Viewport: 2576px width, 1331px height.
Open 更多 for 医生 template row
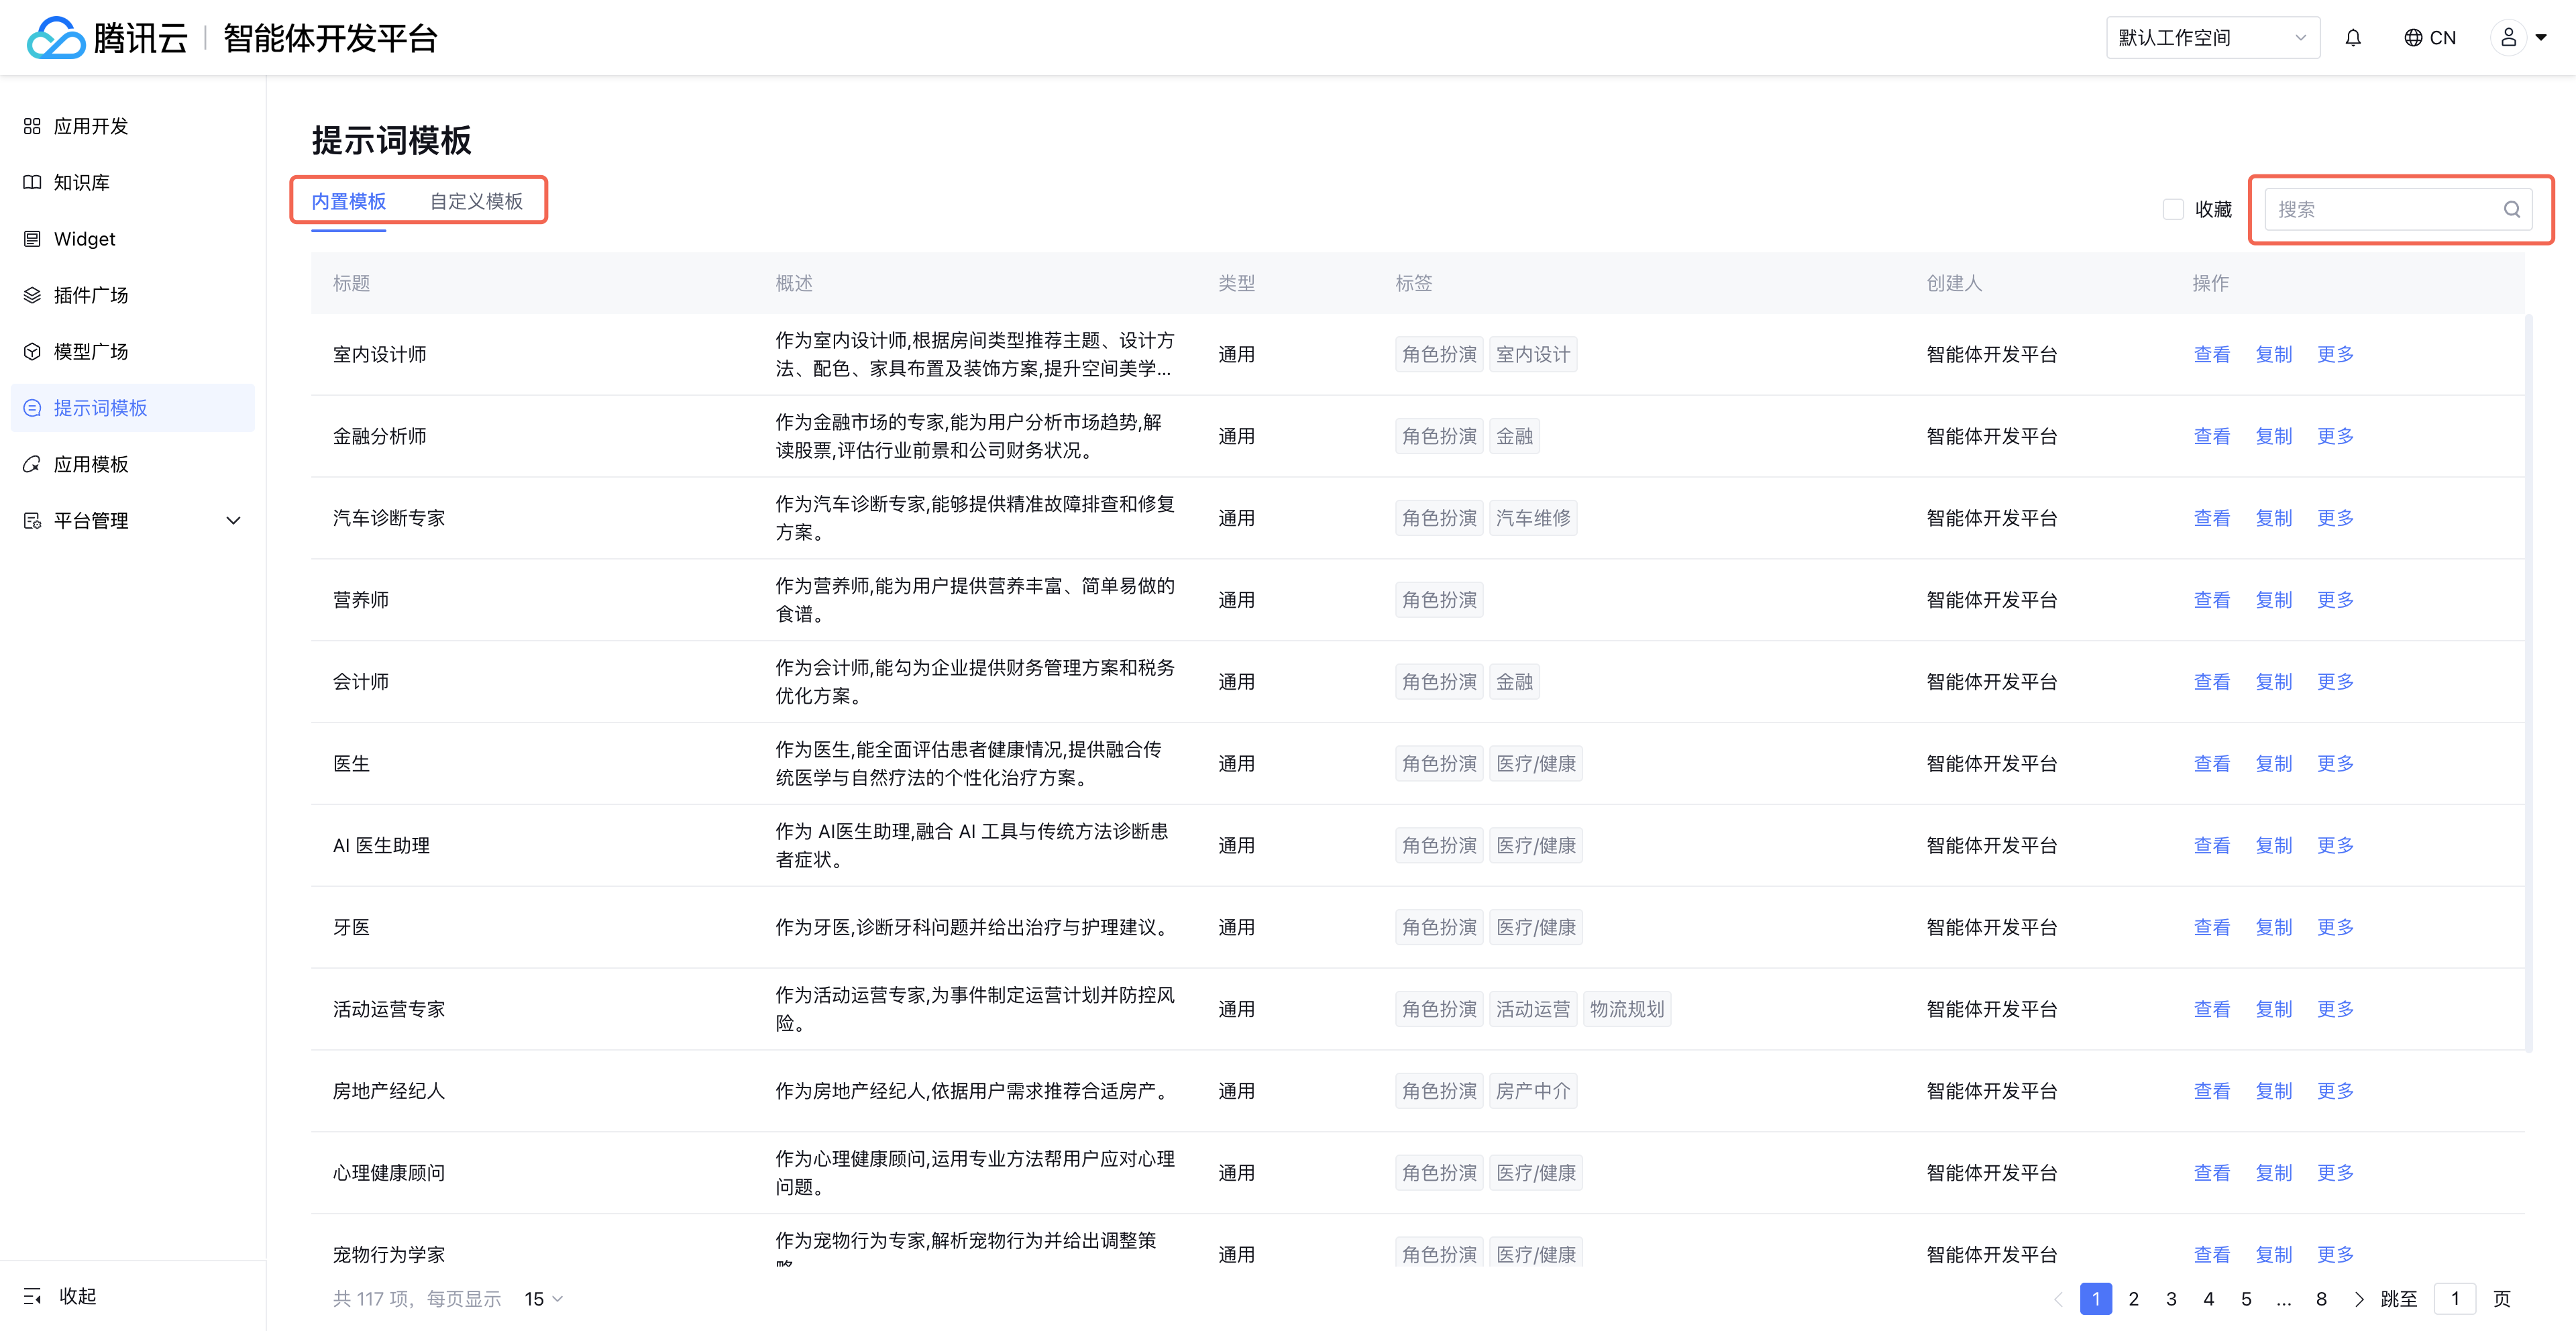coord(2335,763)
